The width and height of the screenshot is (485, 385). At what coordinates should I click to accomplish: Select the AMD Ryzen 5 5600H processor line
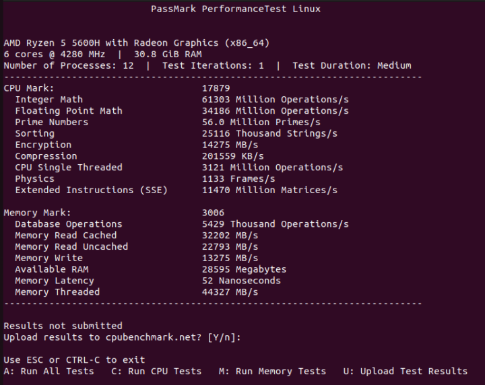[x=137, y=43]
